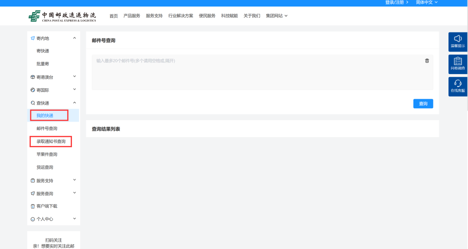468x249 pixels.
Task: Click the 邮件号查询 panel heading
Action: tap(104, 40)
